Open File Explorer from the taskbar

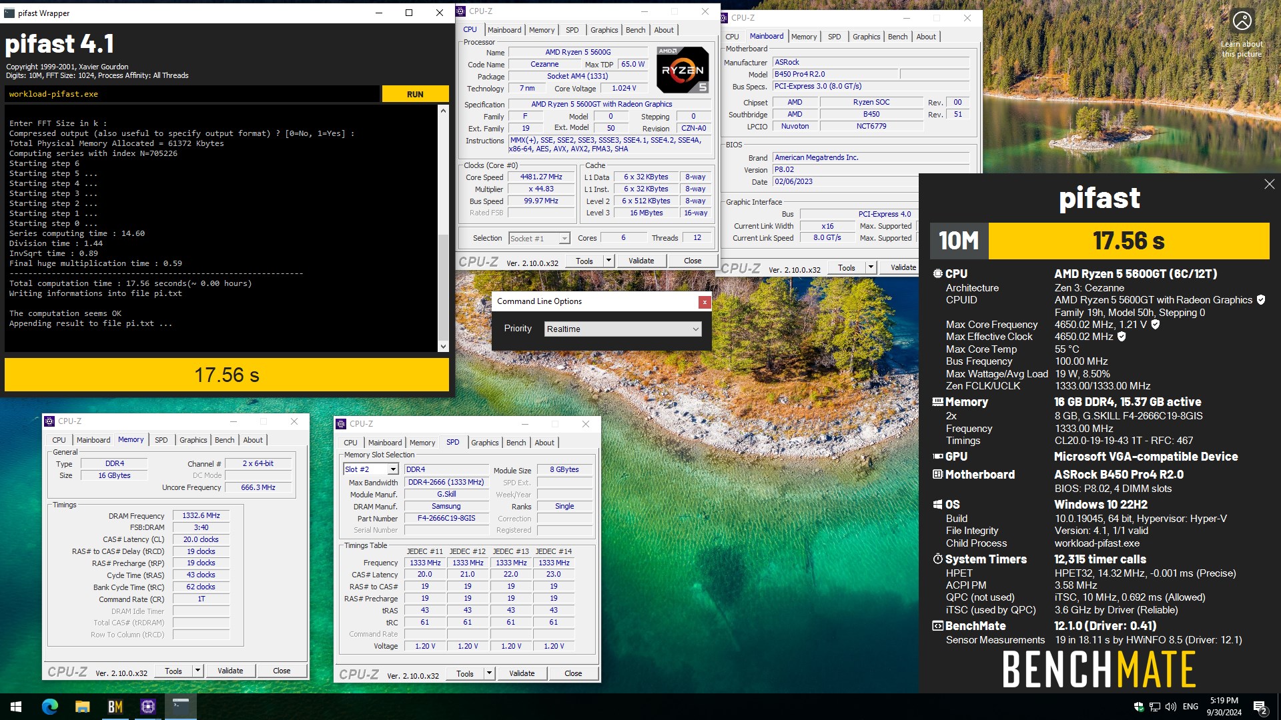coord(82,707)
